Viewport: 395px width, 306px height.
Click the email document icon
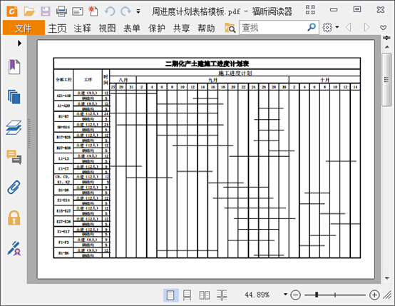(x=78, y=11)
